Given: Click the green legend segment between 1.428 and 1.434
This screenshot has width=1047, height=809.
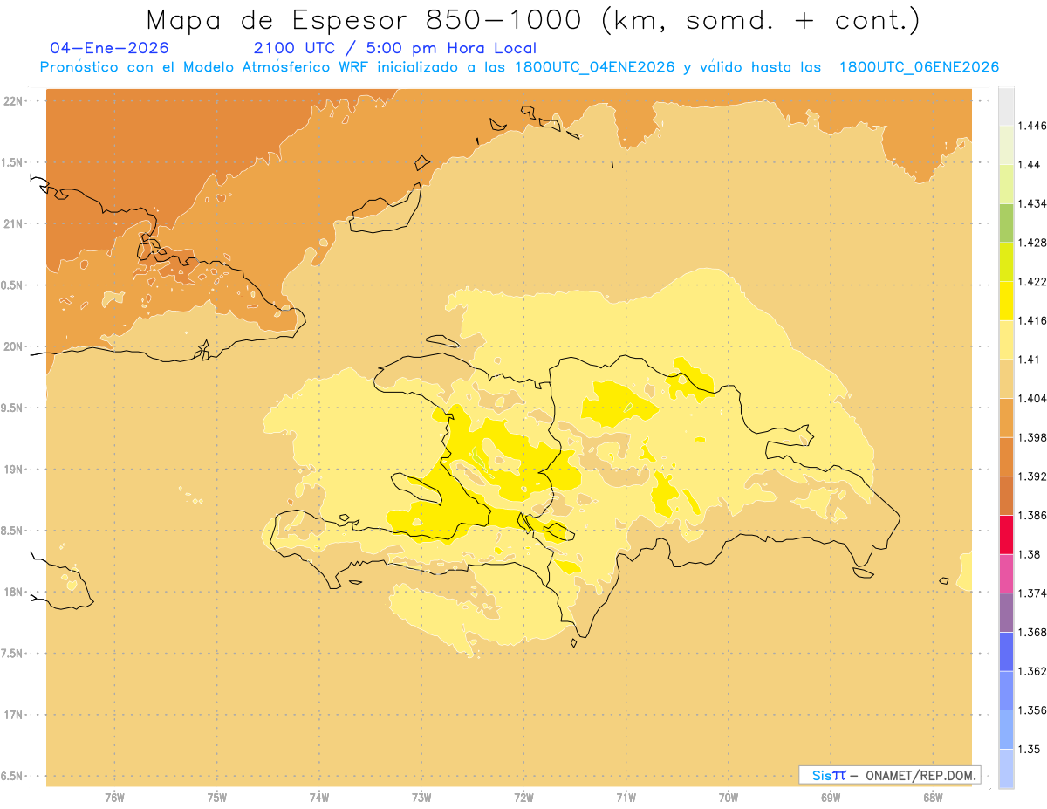Looking at the screenshot, I should (1006, 223).
